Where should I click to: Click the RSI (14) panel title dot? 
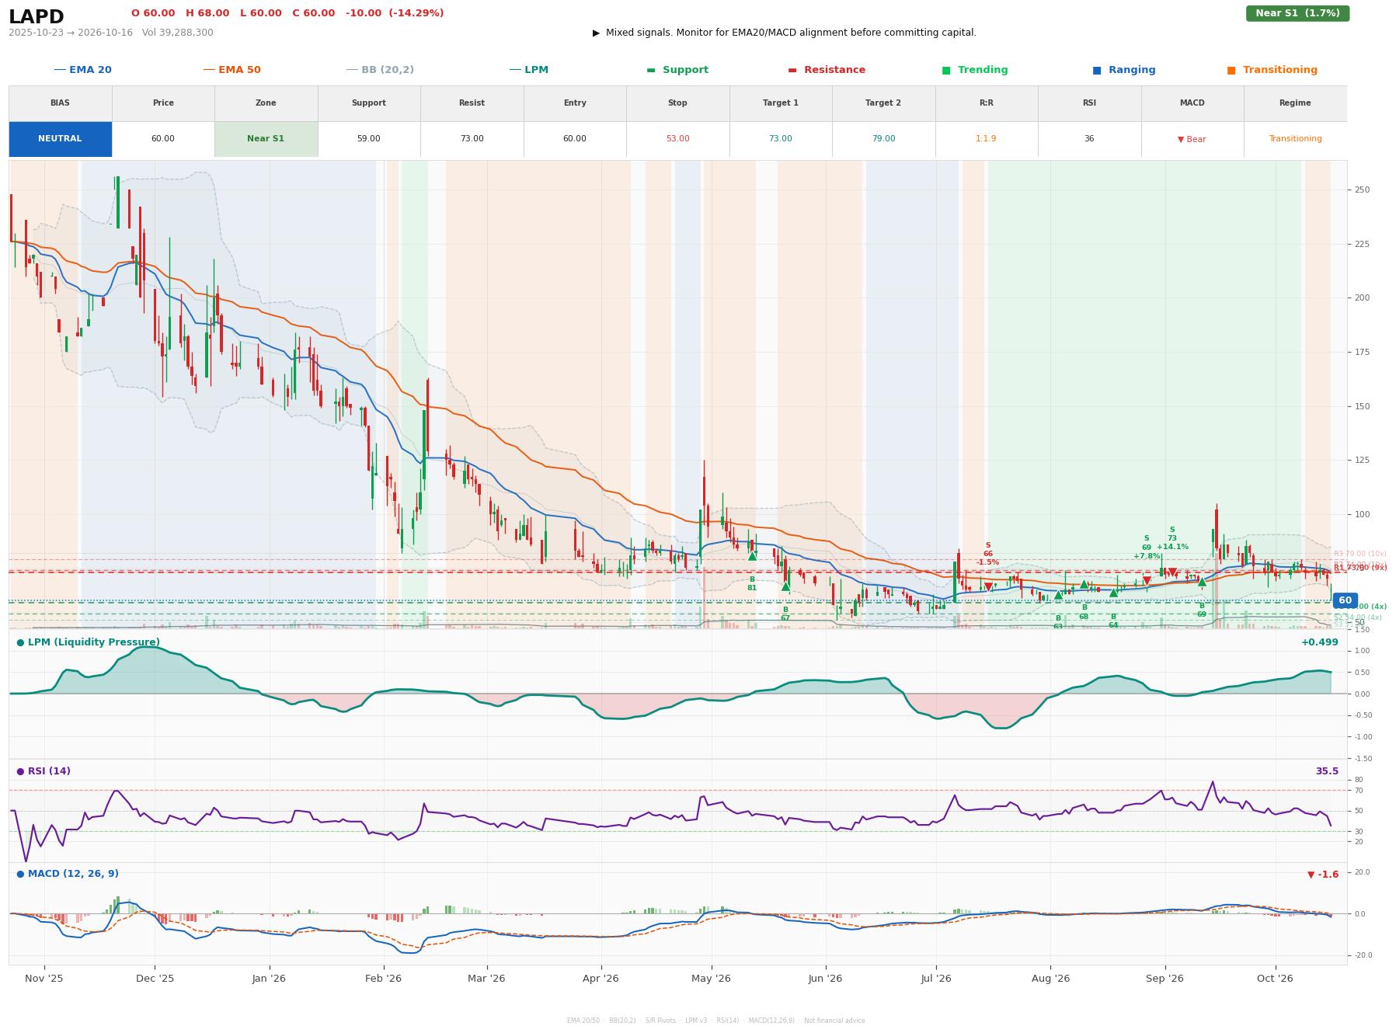tap(20, 771)
